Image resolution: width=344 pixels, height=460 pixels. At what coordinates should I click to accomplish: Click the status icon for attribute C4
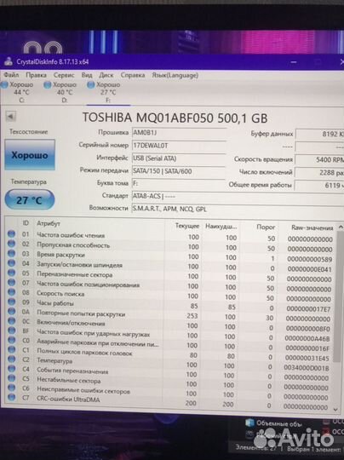11,369
